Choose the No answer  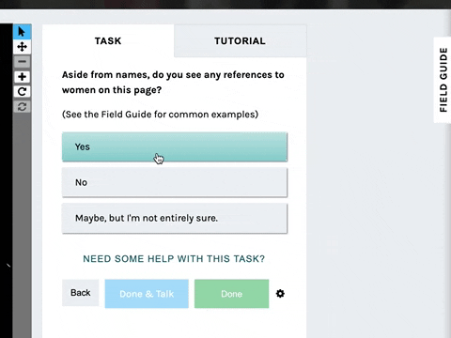pyautogui.click(x=175, y=182)
